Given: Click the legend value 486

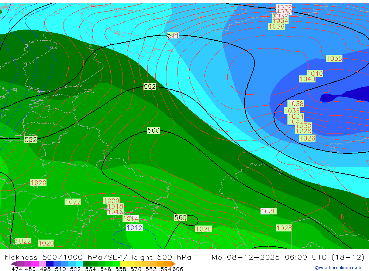Looking at the screenshot, I should tap(30, 269).
